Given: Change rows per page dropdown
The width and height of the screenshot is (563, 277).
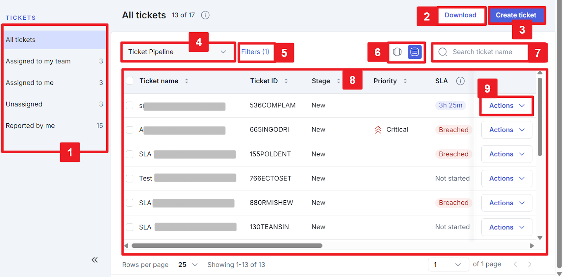Looking at the screenshot, I should [x=188, y=265].
